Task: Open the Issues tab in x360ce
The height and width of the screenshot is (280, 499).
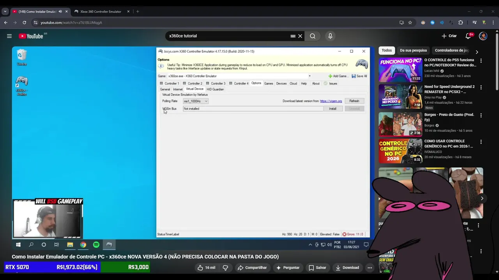Action: (x=330, y=83)
